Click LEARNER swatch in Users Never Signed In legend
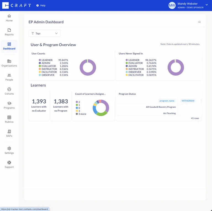Viewport: 212px width, 211px height. [127, 60]
